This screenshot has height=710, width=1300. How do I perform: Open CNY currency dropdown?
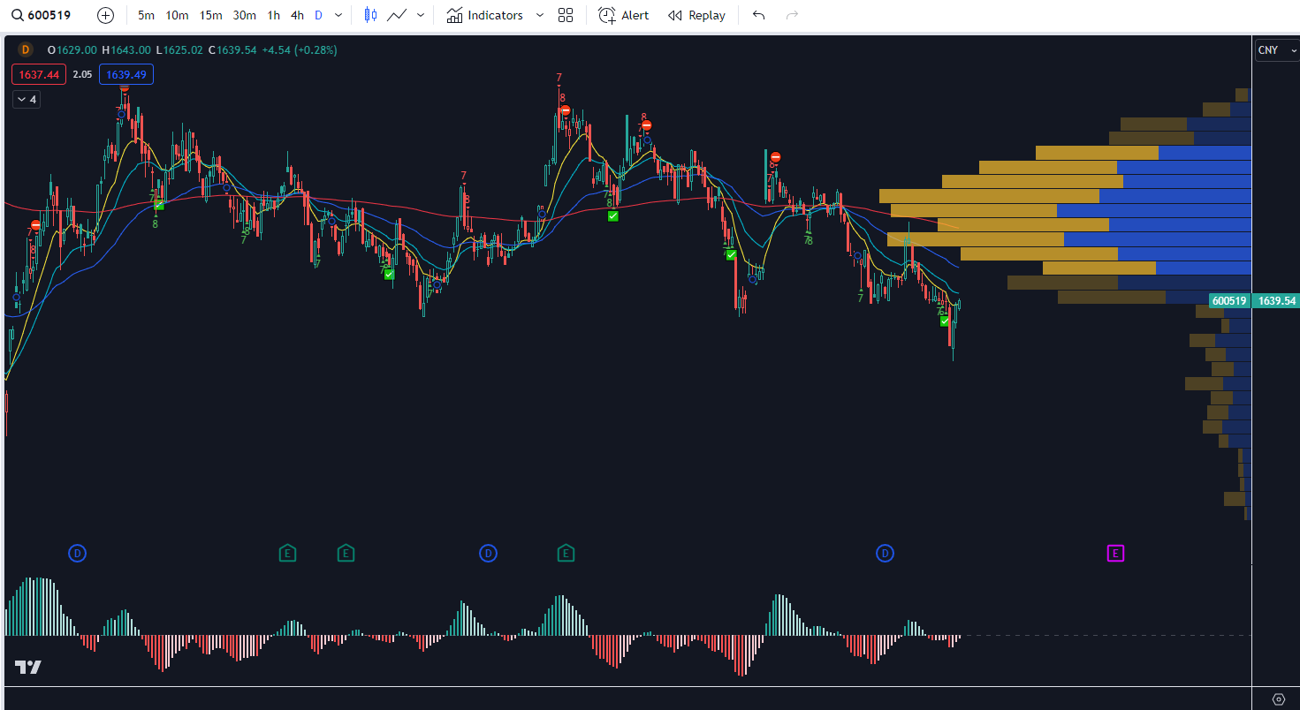1276,50
